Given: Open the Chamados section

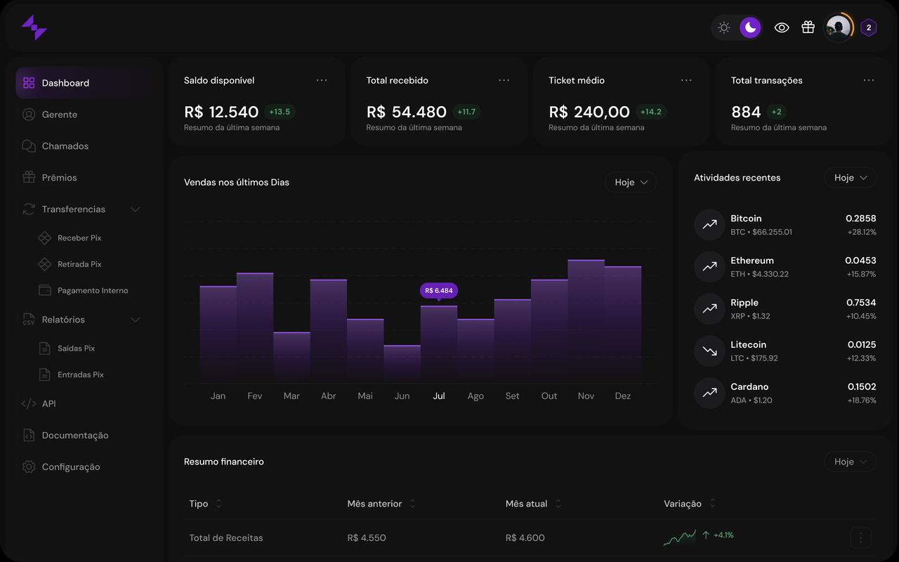Looking at the screenshot, I should [x=65, y=145].
